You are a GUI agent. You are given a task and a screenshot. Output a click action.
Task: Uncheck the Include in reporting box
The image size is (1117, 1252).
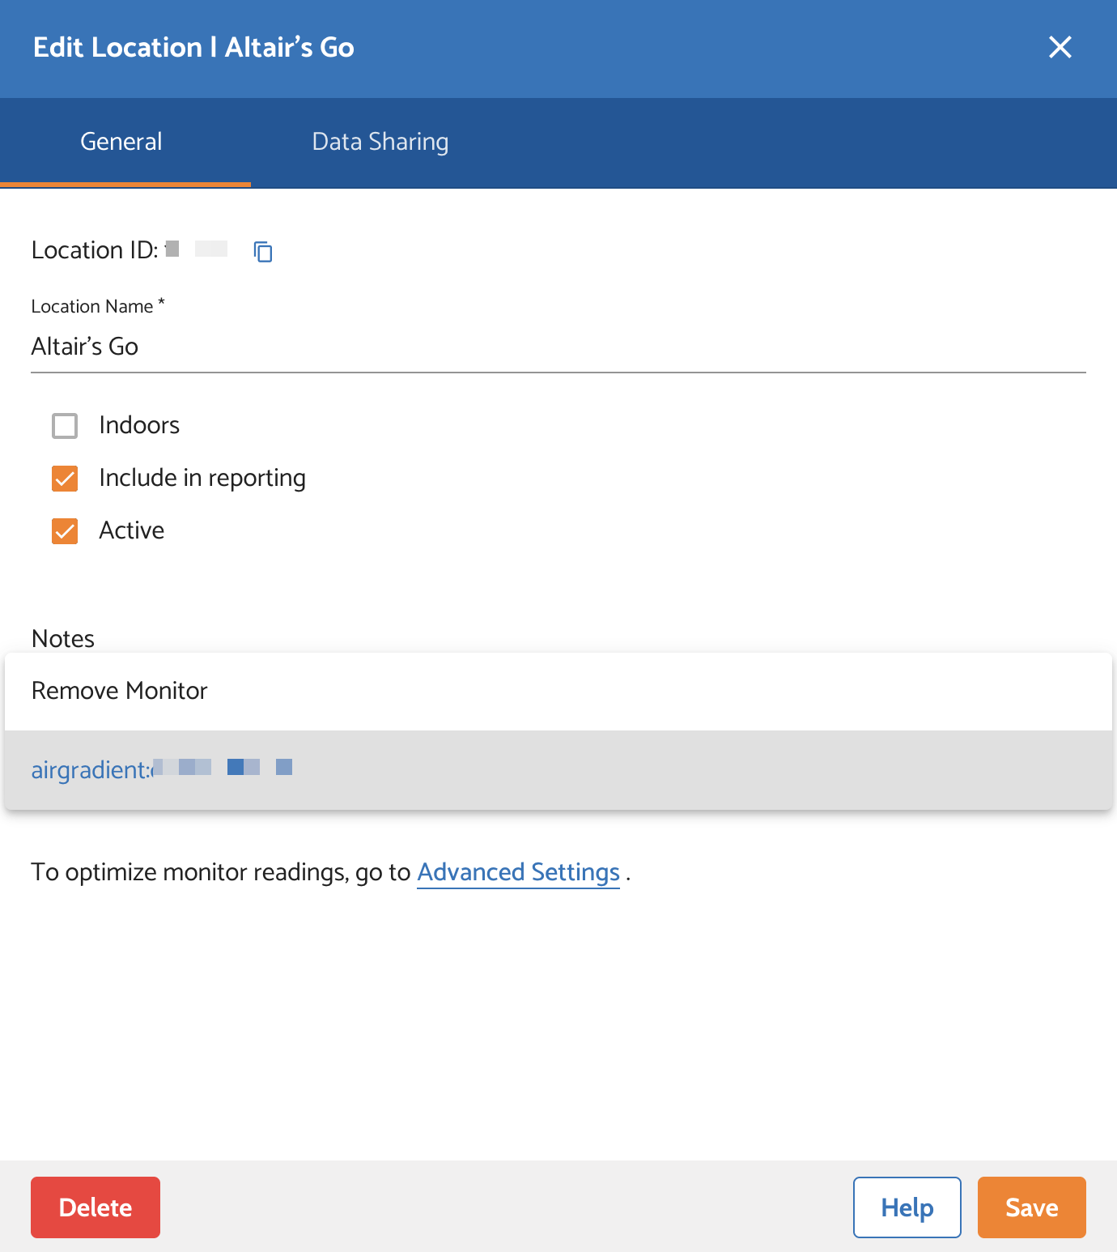click(65, 479)
